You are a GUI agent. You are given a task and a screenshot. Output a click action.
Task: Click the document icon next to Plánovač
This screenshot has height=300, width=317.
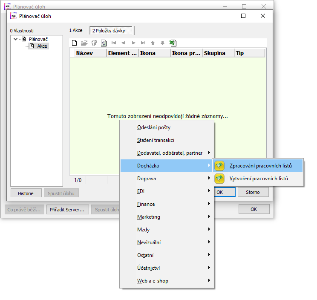pyautogui.click(x=24, y=39)
